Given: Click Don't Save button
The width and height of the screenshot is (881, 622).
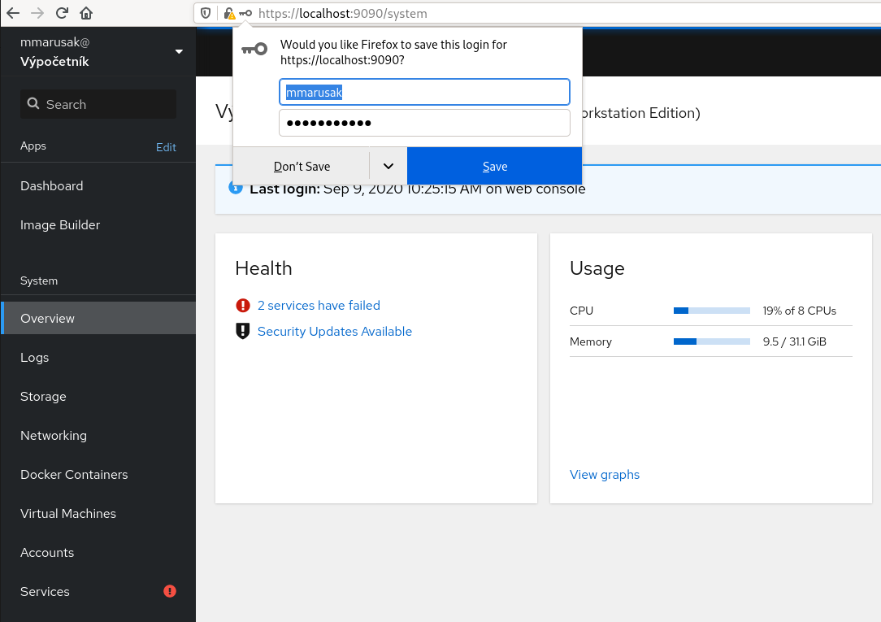Looking at the screenshot, I should point(302,167).
